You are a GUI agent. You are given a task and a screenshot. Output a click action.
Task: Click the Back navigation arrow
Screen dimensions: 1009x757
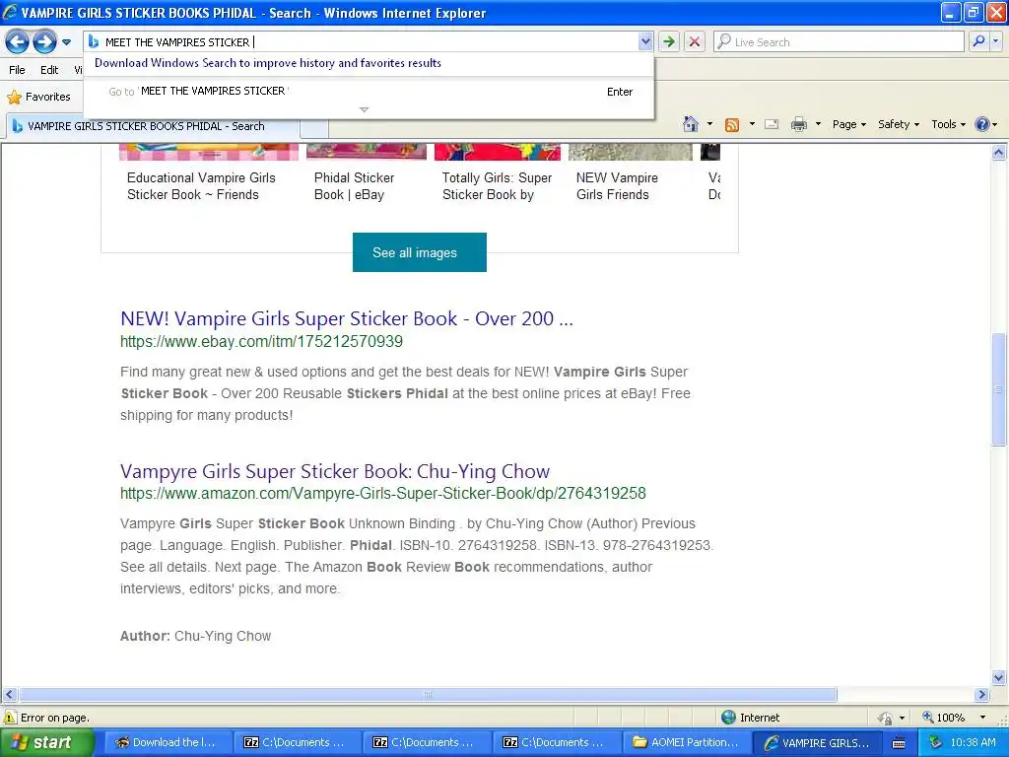pos(18,41)
